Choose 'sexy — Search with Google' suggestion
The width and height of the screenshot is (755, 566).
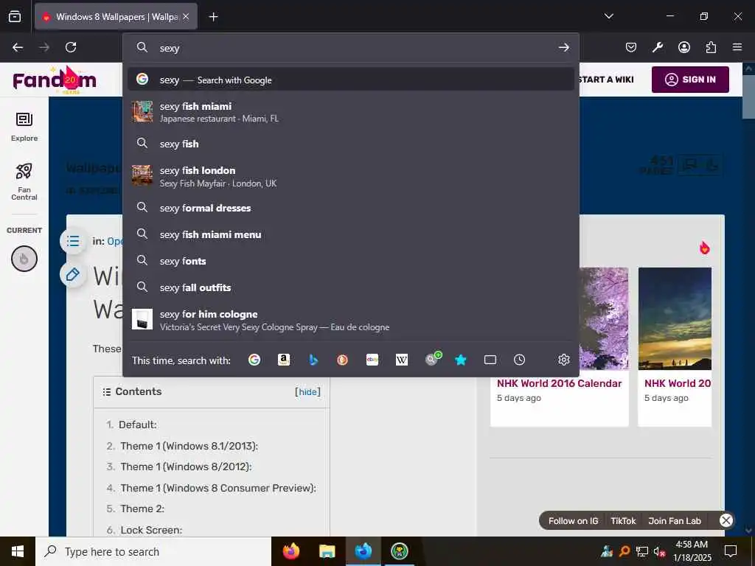point(351,80)
